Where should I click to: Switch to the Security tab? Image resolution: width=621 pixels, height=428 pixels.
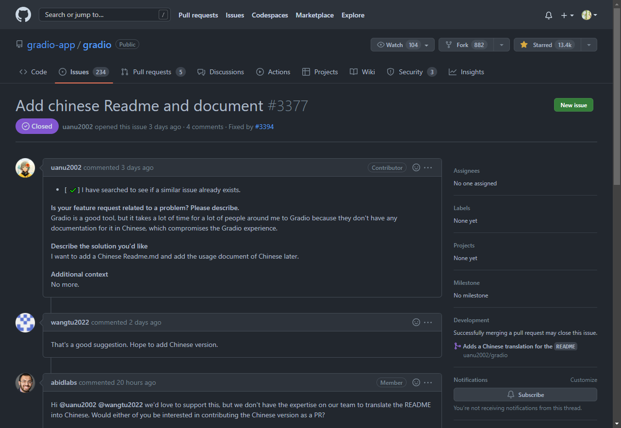click(412, 72)
